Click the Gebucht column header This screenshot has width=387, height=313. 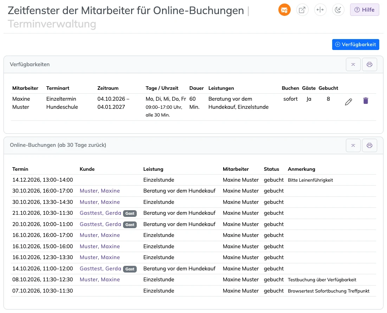[x=328, y=88]
